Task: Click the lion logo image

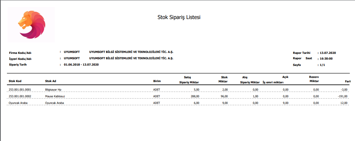Action: (x=31, y=25)
